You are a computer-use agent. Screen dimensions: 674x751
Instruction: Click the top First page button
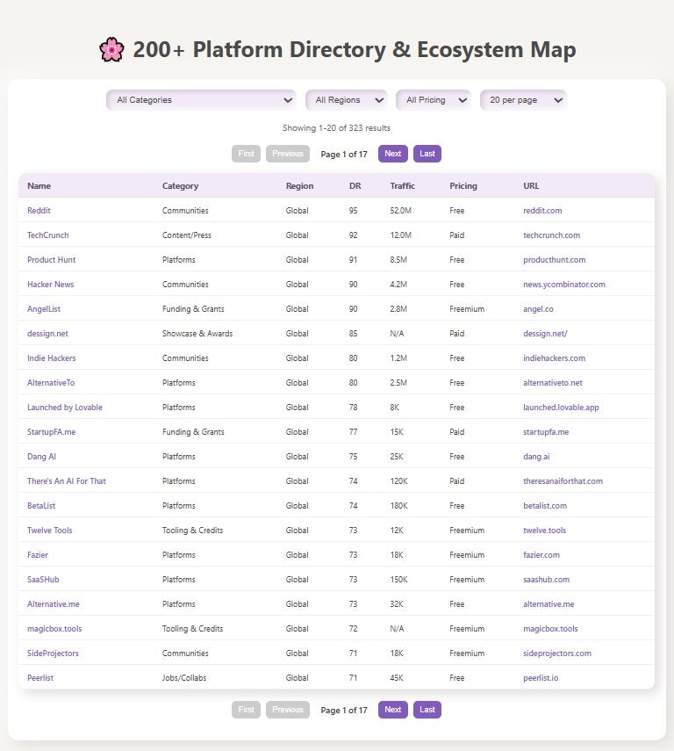point(246,154)
